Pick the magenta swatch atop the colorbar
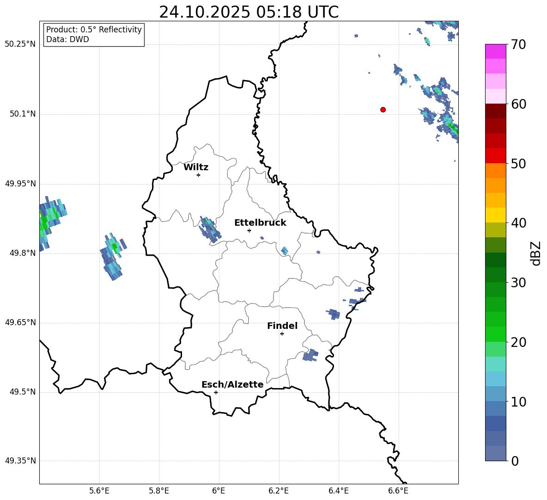The height and width of the screenshot is (500, 547). click(x=495, y=52)
